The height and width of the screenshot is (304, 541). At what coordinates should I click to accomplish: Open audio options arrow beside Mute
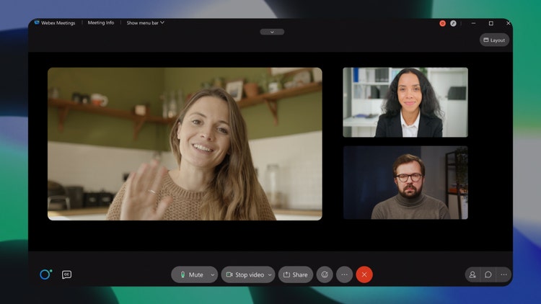click(212, 274)
